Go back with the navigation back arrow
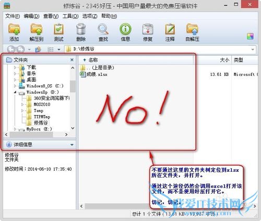 [11, 49]
